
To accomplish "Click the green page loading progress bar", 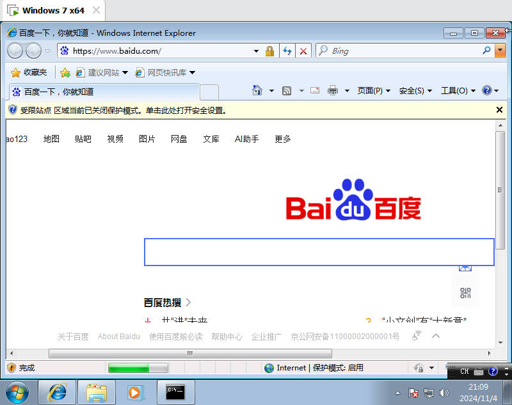I will coord(138,368).
